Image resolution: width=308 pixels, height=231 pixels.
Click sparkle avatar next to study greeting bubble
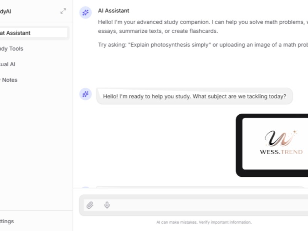(85, 94)
